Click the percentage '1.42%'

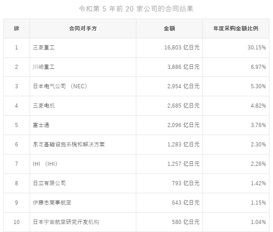[258, 183]
